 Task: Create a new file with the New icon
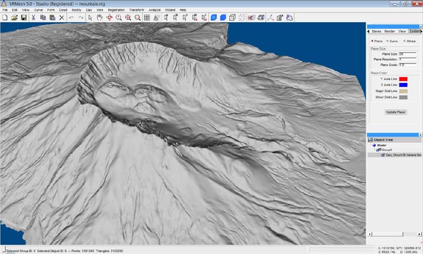(x=5, y=18)
